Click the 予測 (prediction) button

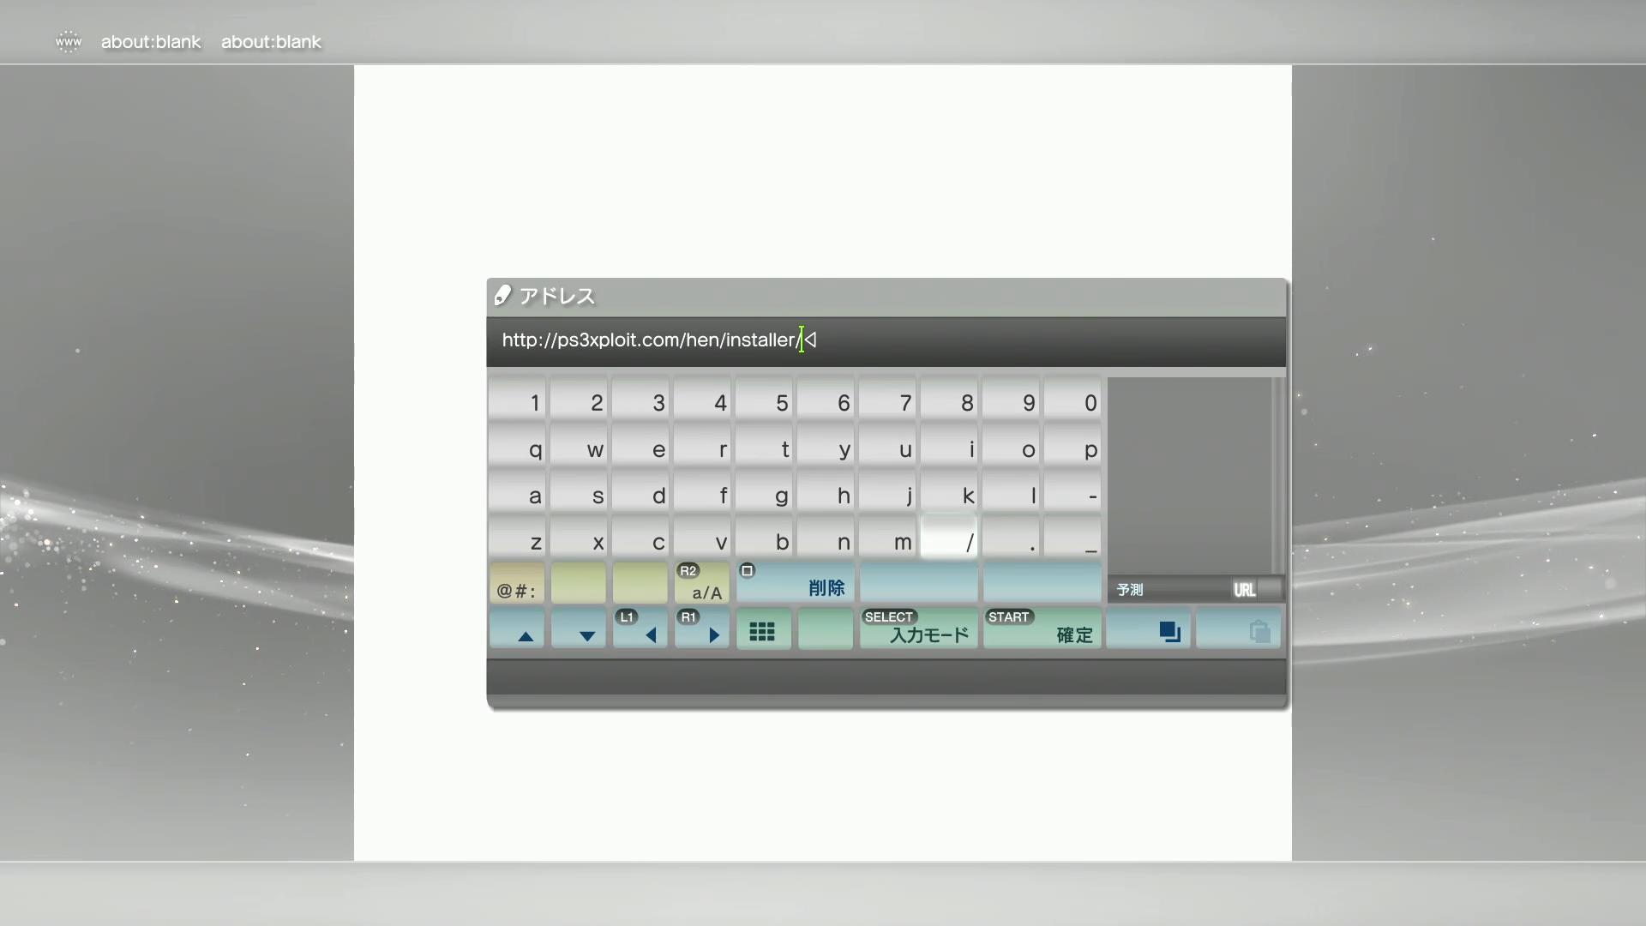(x=1132, y=586)
